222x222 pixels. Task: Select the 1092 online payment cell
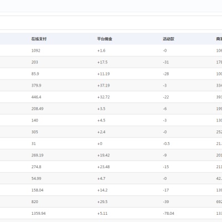click(x=36, y=51)
